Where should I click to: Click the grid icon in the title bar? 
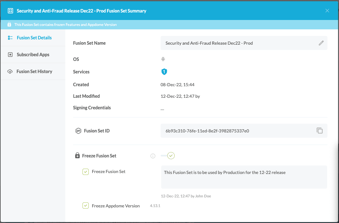point(10,10)
